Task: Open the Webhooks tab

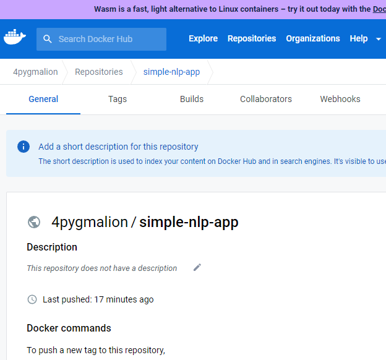Action: (x=340, y=99)
